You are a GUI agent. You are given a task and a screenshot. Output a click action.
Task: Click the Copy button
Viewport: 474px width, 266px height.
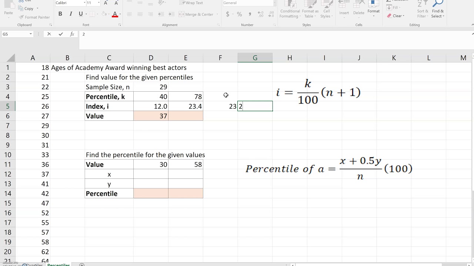tap(26, 8)
